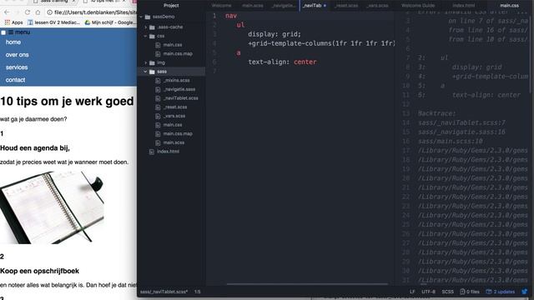Select the active _naviTab editor tab
Screen dimensions: 534x300
pyautogui.click(x=312, y=6)
